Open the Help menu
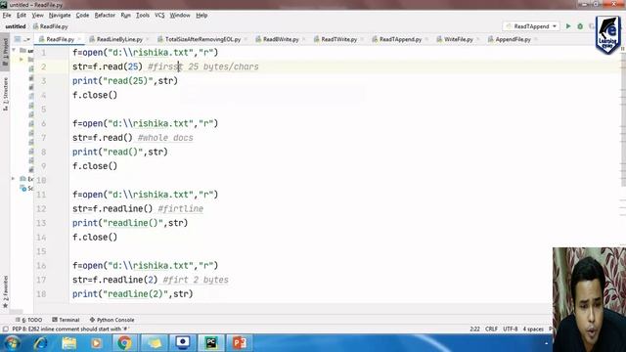 (x=201, y=16)
